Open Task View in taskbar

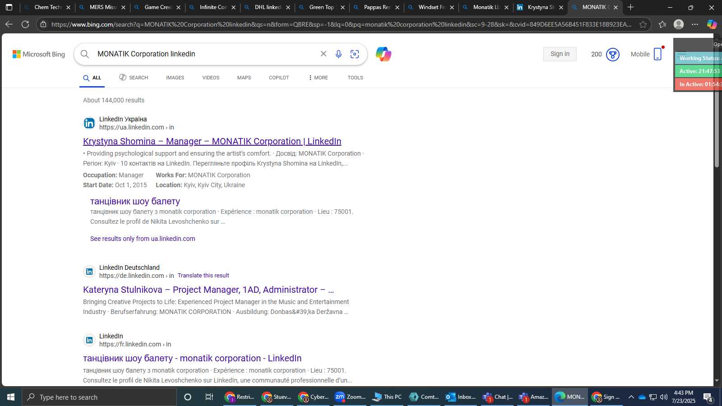pyautogui.click(x=209, y=397)
